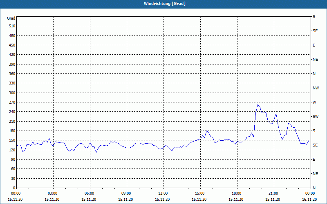Click the 330 y-axis value
This screenshot has height=204, width=327.
tap(12, 83)
